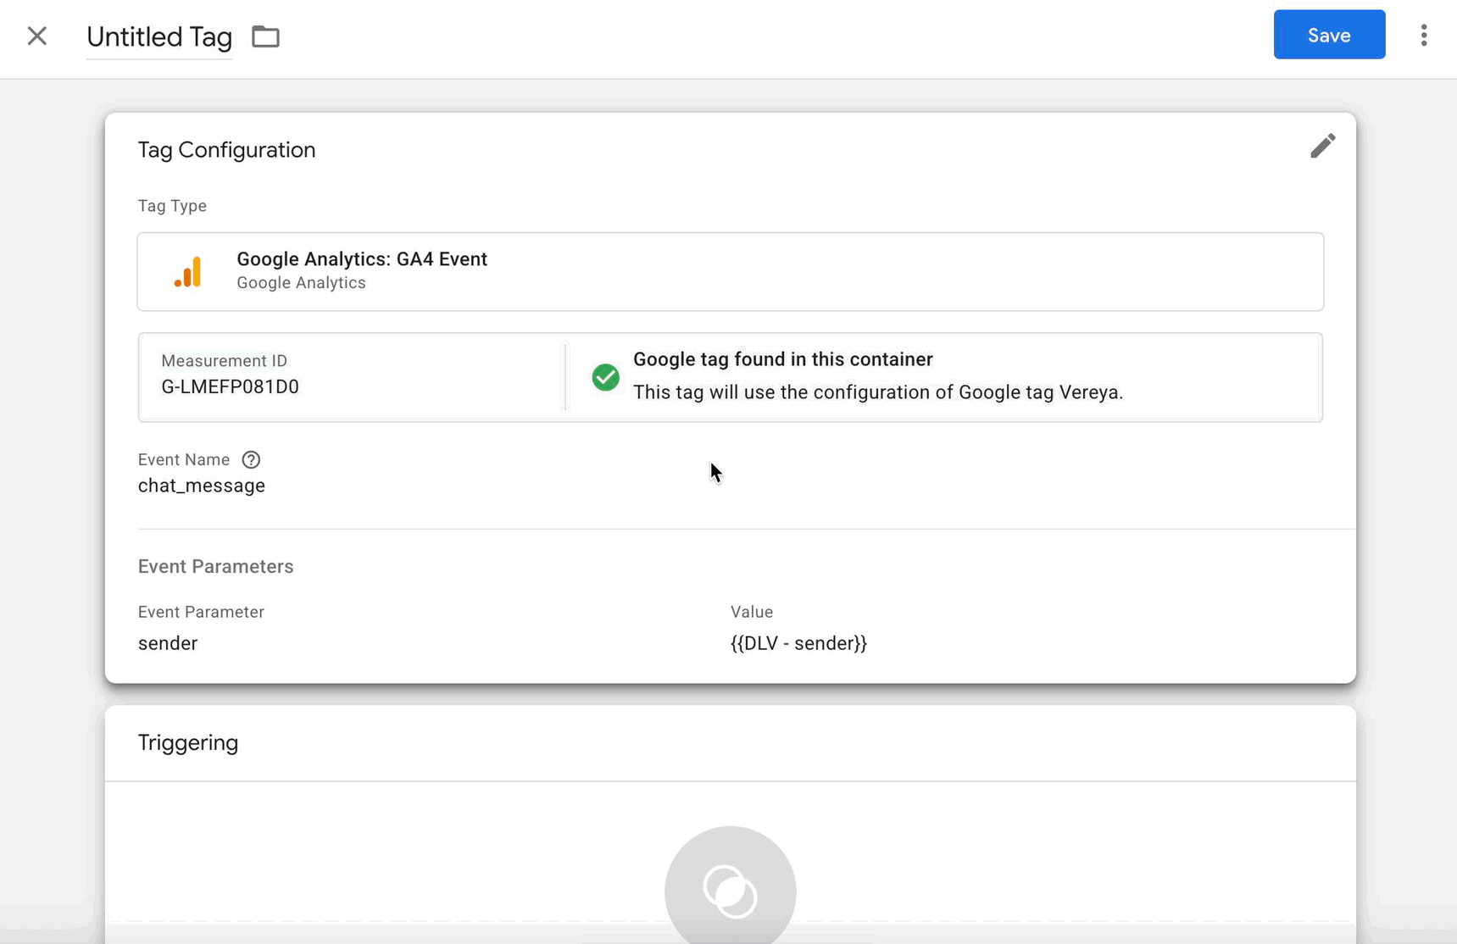Screen dimensions: 1457x944
Task: Click the Google tag found message
Action: [782, 359]
